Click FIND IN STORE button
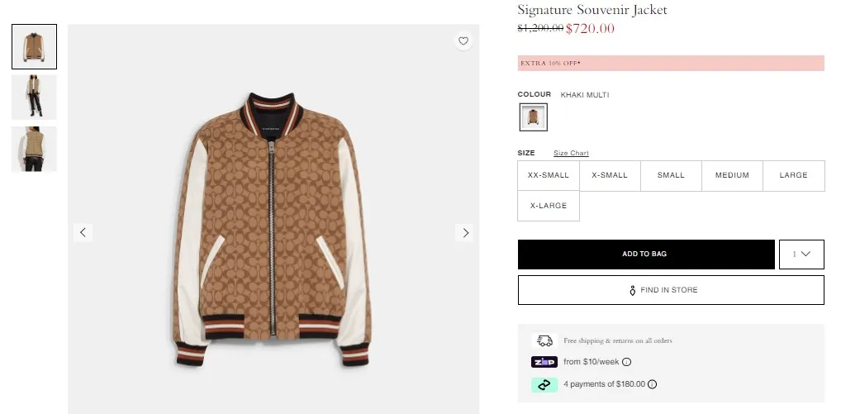841x414 pixels. 671,290
